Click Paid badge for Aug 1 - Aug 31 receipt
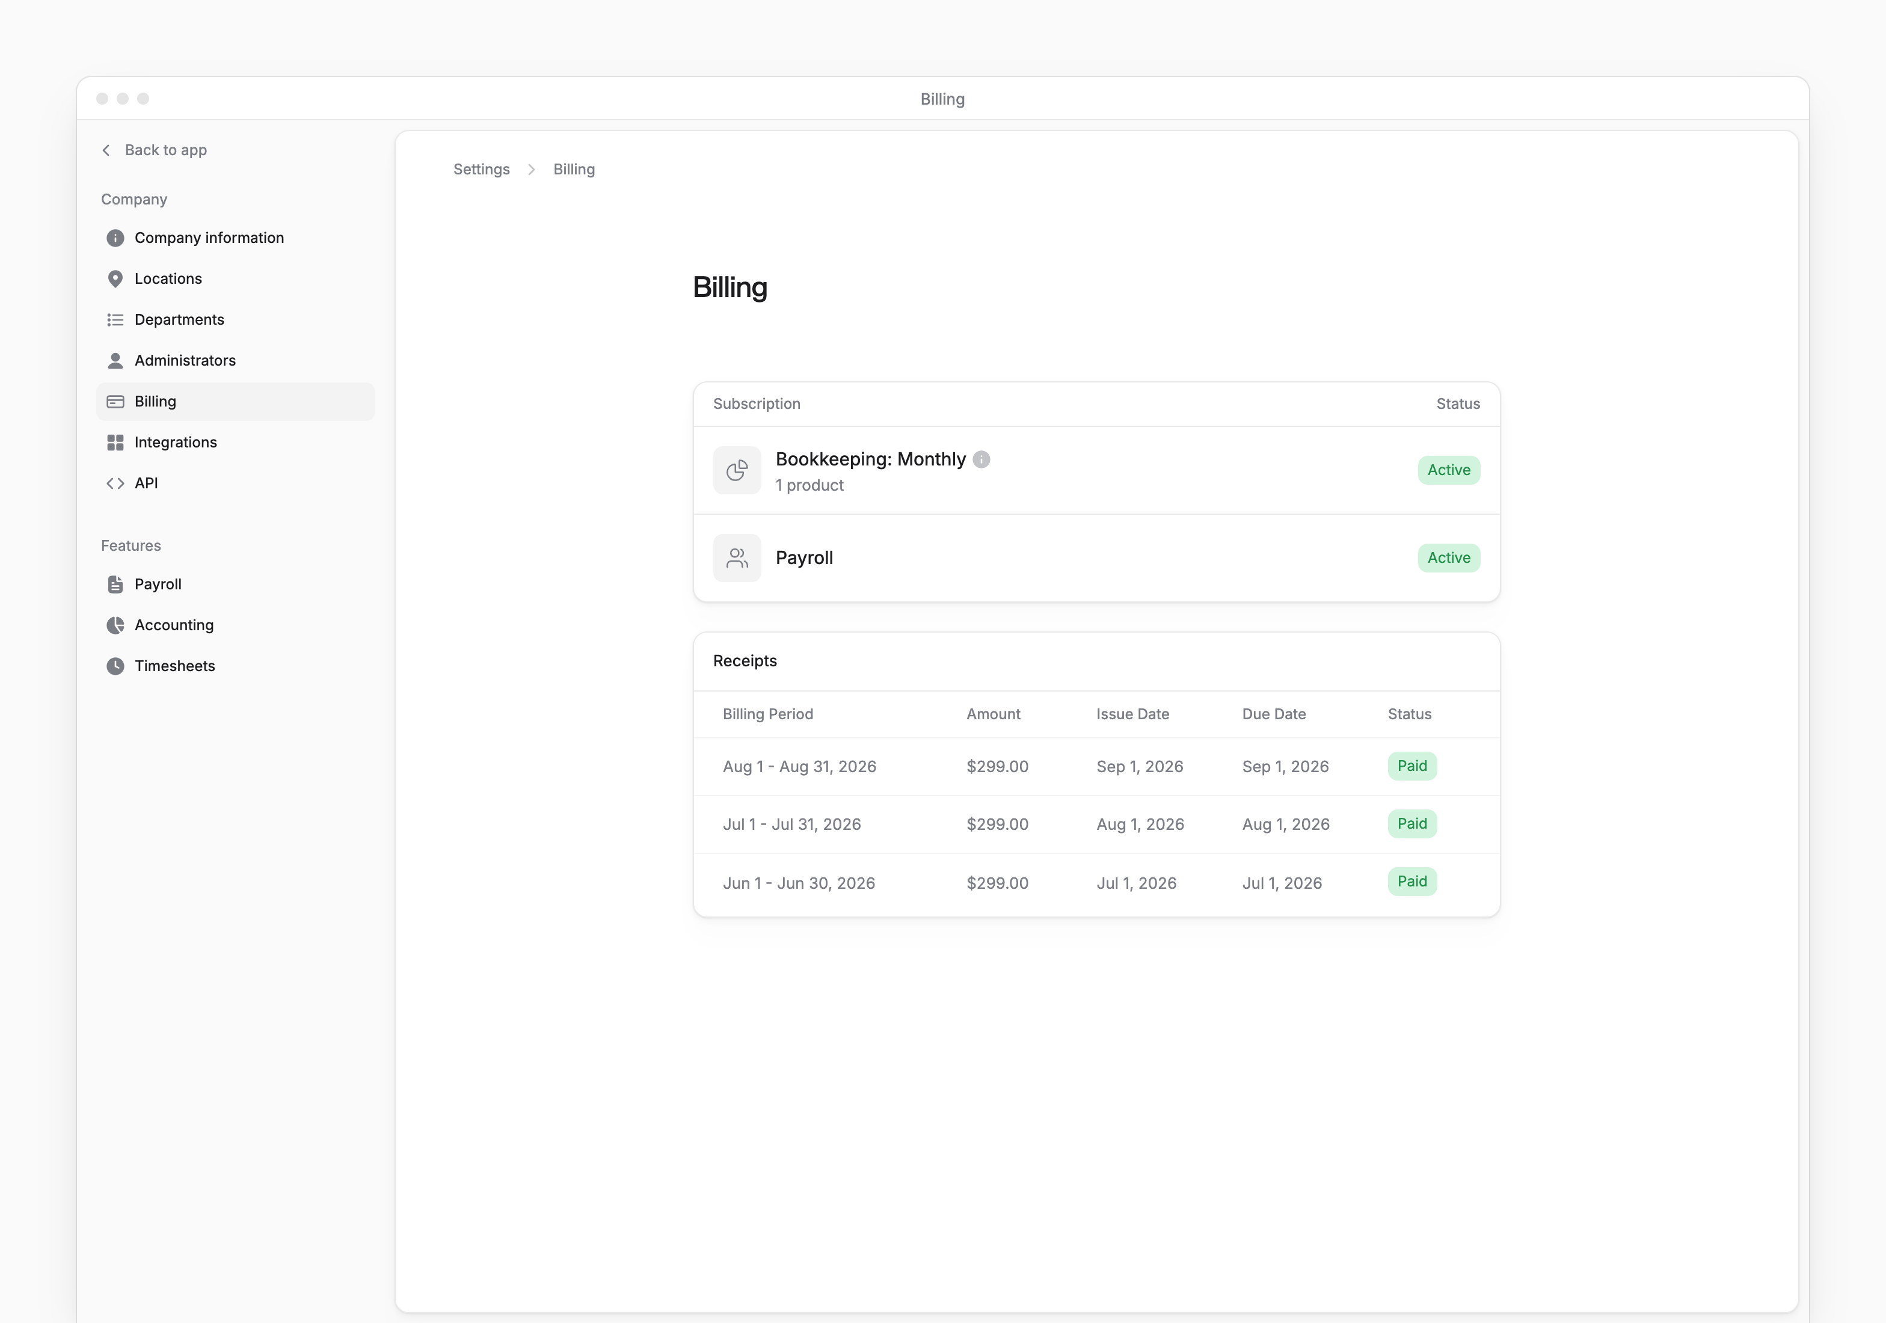This screenshot has width=1886, height=1323. pyautogui.click(x=1412, y=766)
